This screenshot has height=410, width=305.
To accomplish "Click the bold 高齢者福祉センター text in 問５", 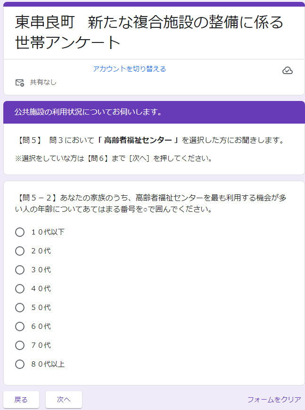I will (140, 140).
